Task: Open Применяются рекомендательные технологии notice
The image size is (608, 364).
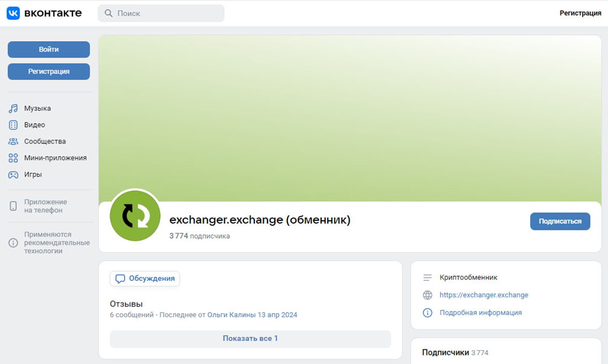Action: pos(57,243)
